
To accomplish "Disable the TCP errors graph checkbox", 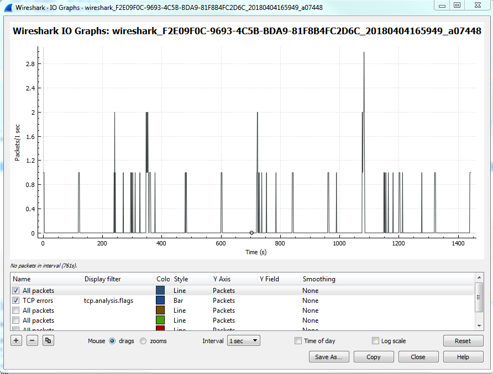I will (x=16, y=301).
